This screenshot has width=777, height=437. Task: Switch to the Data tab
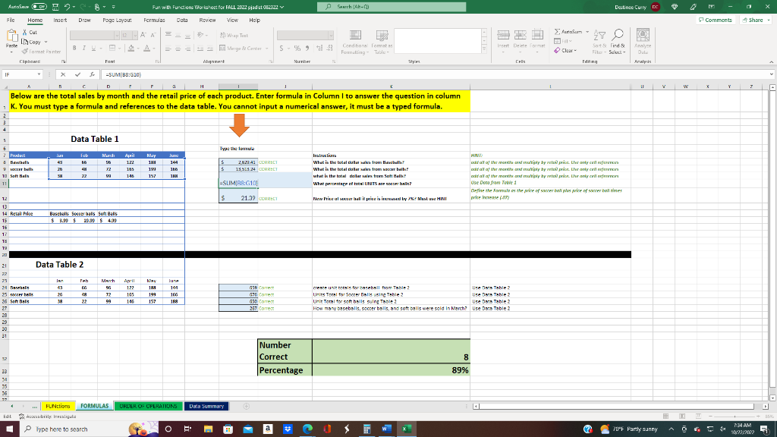coord(182,20)
